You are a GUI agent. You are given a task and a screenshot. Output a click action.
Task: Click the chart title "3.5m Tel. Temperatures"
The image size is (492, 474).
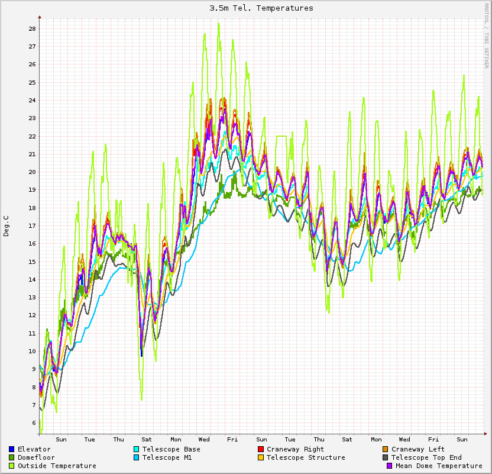point(261,8)
